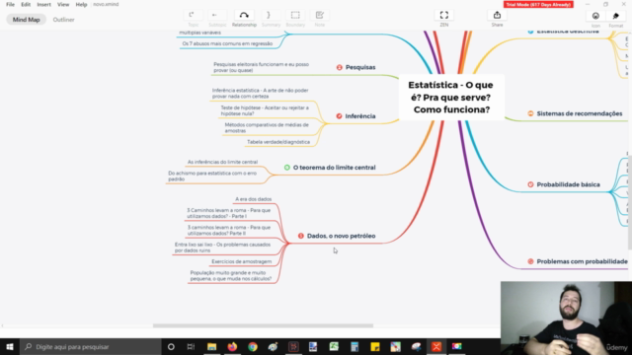The height and width of the screenshot is (355, 632).
Task: Click the Subtopic toolbar icon
Action: (216, 16)
